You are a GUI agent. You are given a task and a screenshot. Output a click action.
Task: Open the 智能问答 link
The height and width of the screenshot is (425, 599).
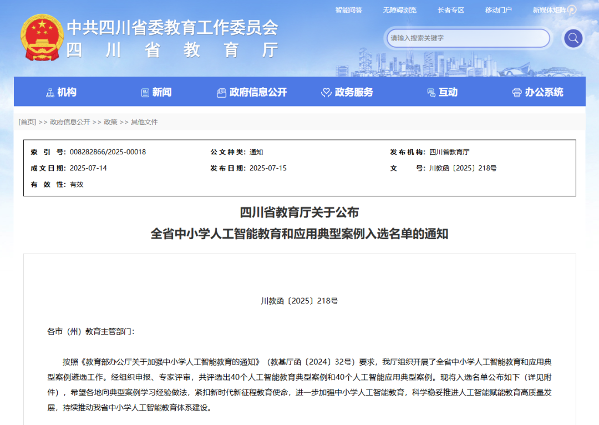[x=349, y=10]
